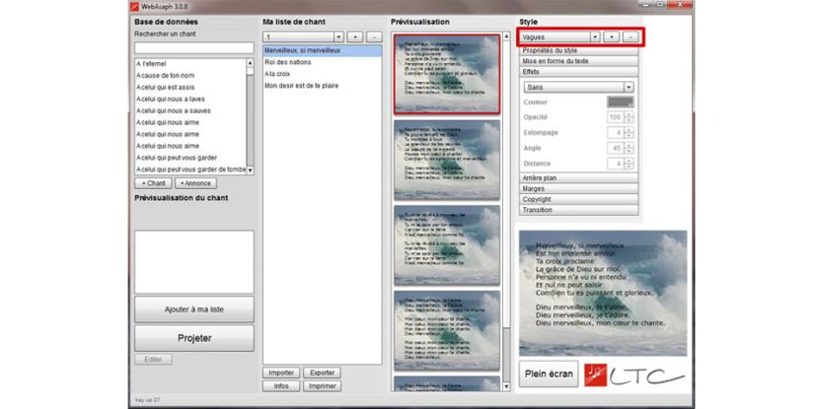Click 'Ajouter à ma liste' button

pos(194,309)
